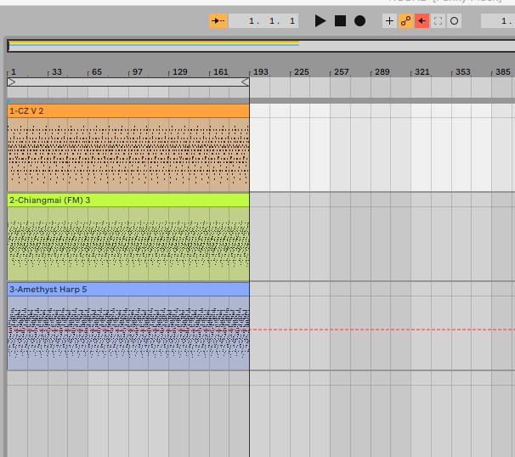Viewport: 515px width, 457px height.
Task: Click the green Chiangmai clip note content
Action: pos(128,244)
